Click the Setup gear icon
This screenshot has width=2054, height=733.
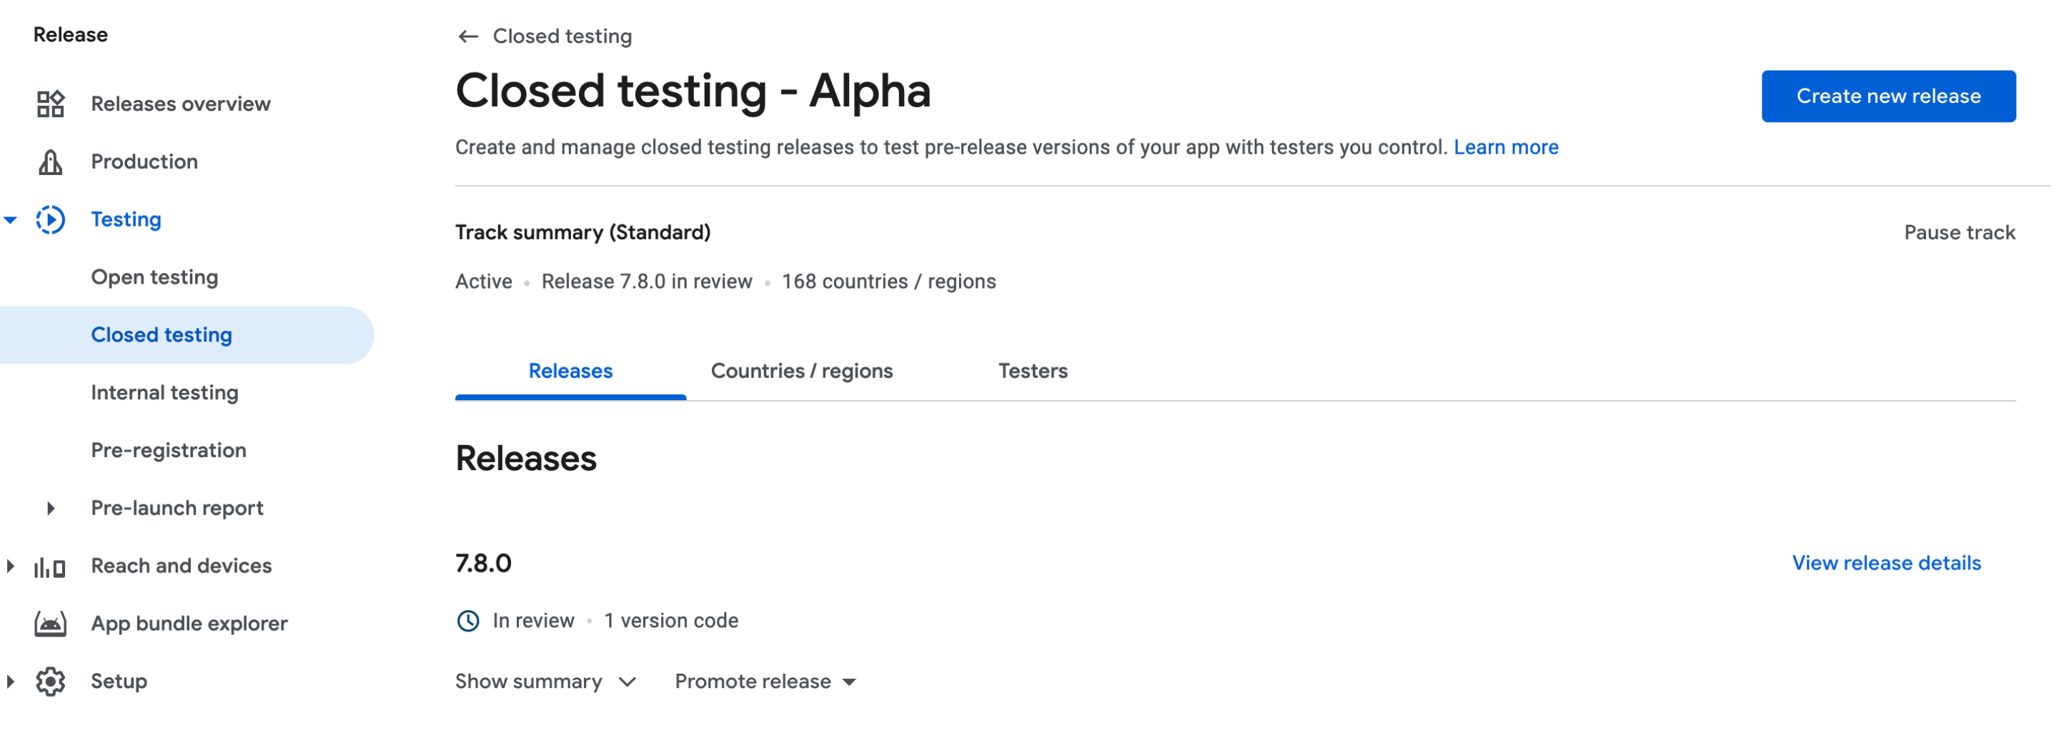[x=50, y=682]
